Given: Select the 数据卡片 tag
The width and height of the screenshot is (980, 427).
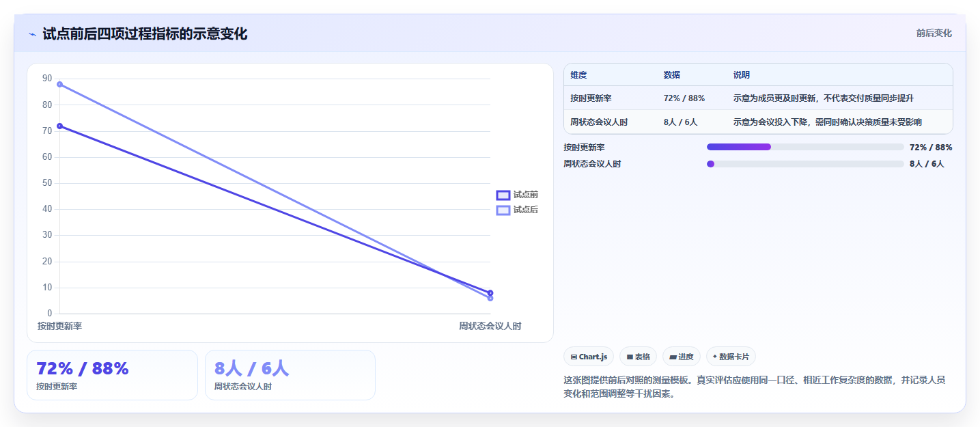Looking at the screenshot, I should tap(731, 357).
